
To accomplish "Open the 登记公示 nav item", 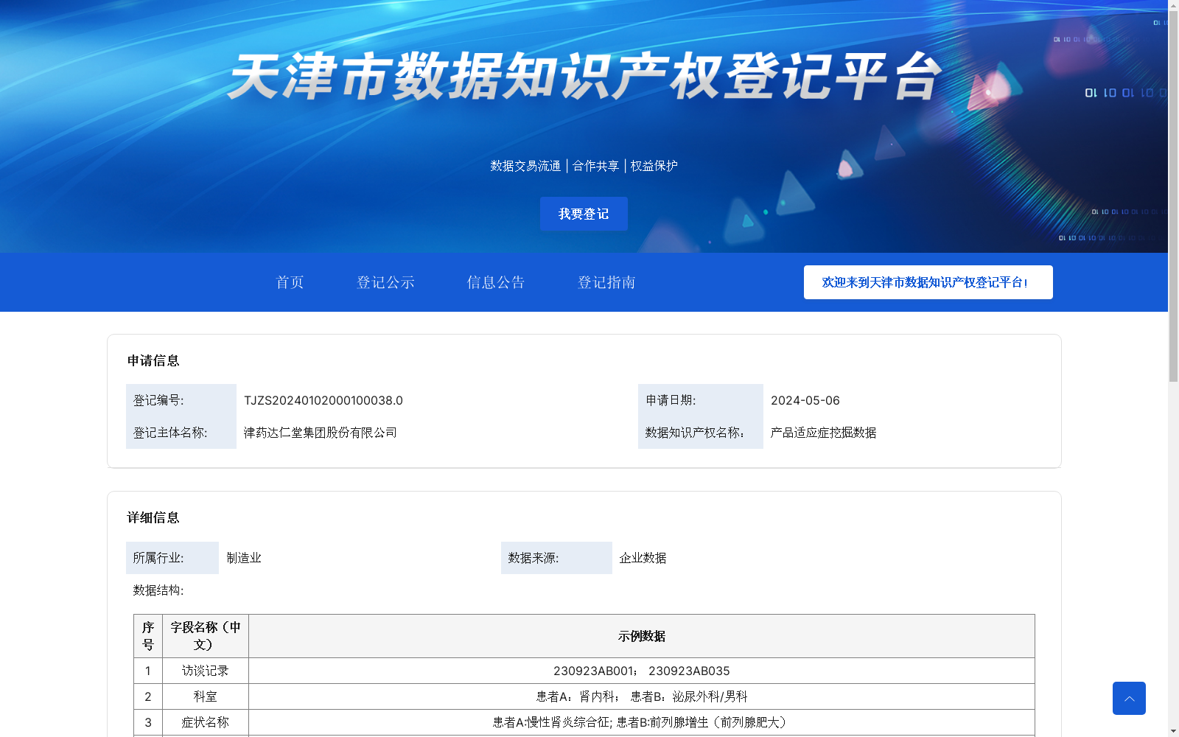I will pos(385,282).
